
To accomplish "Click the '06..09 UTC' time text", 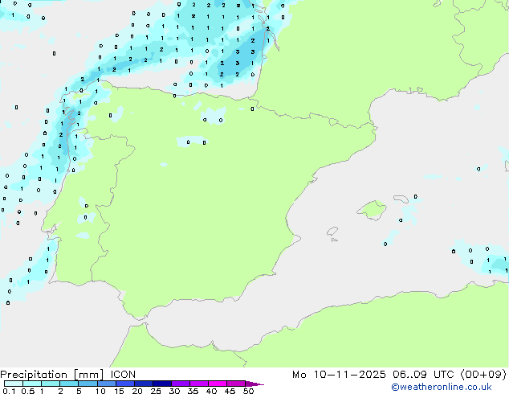I will click(423, 375).
